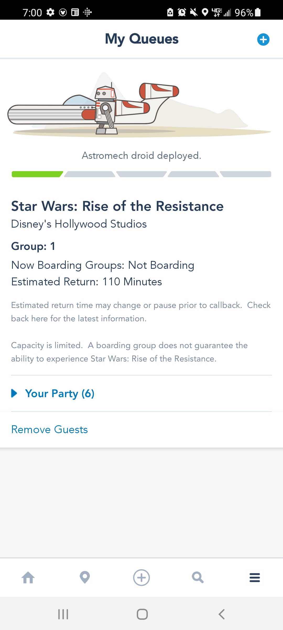Tap the settings gear in status bar
Viewport: 283px width, 630px height.
click(x=50, y=12)
